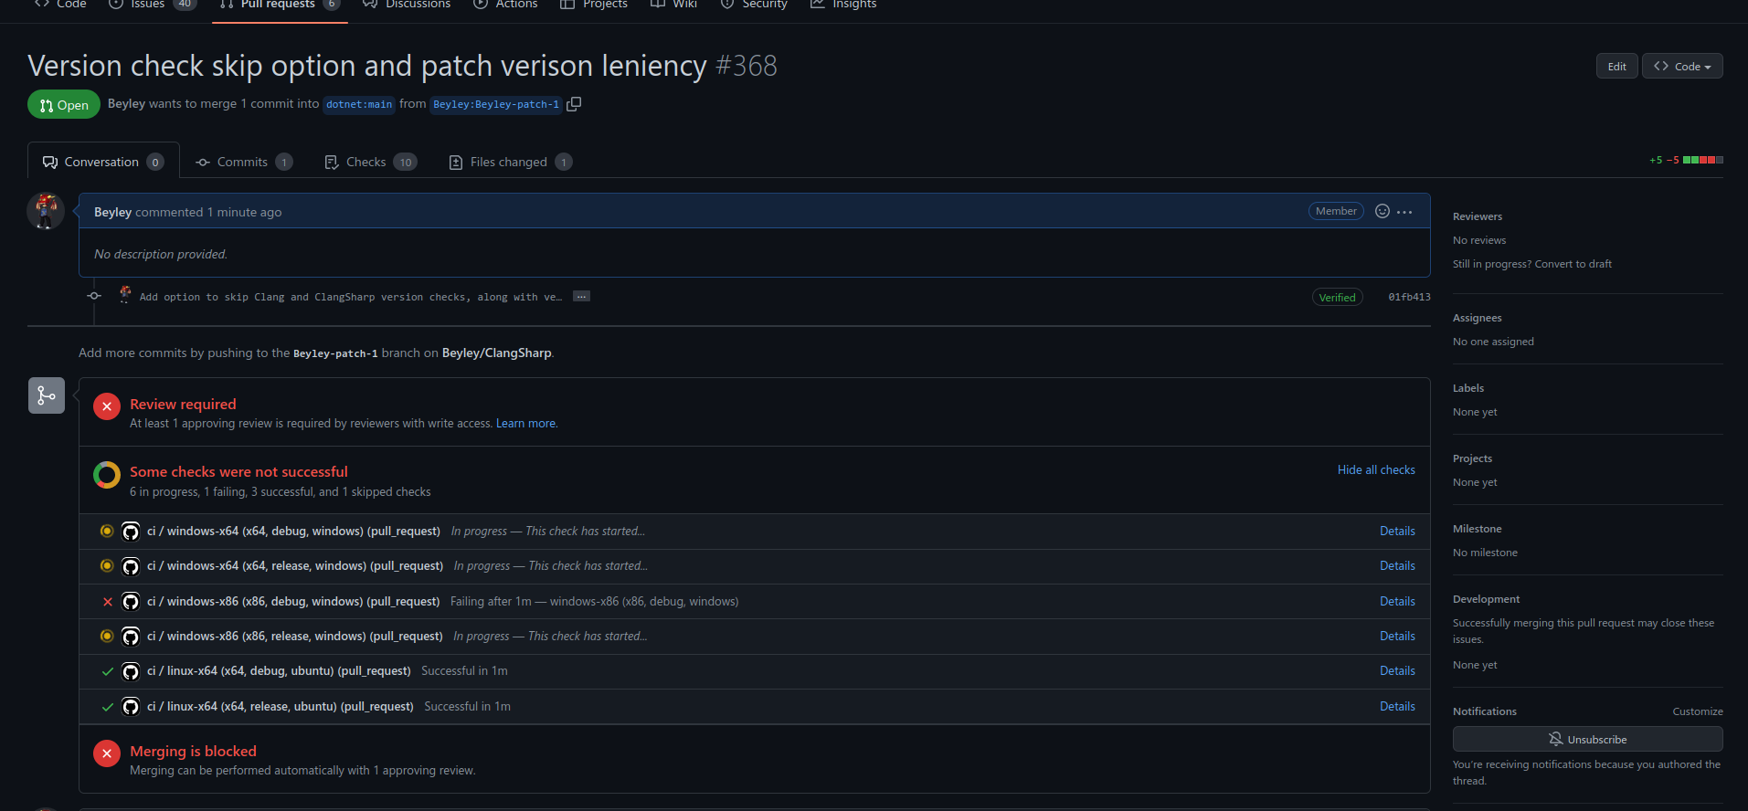Viewport: 1748px width, 811px height.
Task: Open the repository Security tab
Action: pos(754,5)
